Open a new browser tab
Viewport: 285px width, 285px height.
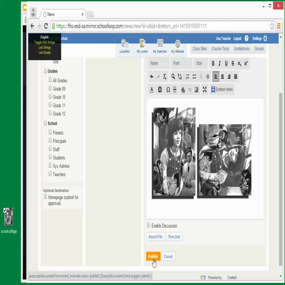(90, 14)
